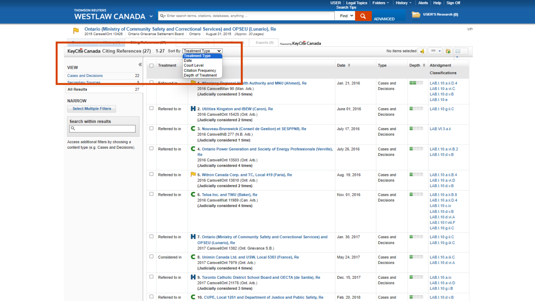Open the alert bell to create a KeyCite alert
The image size is (535, 301).
[422, 50]
